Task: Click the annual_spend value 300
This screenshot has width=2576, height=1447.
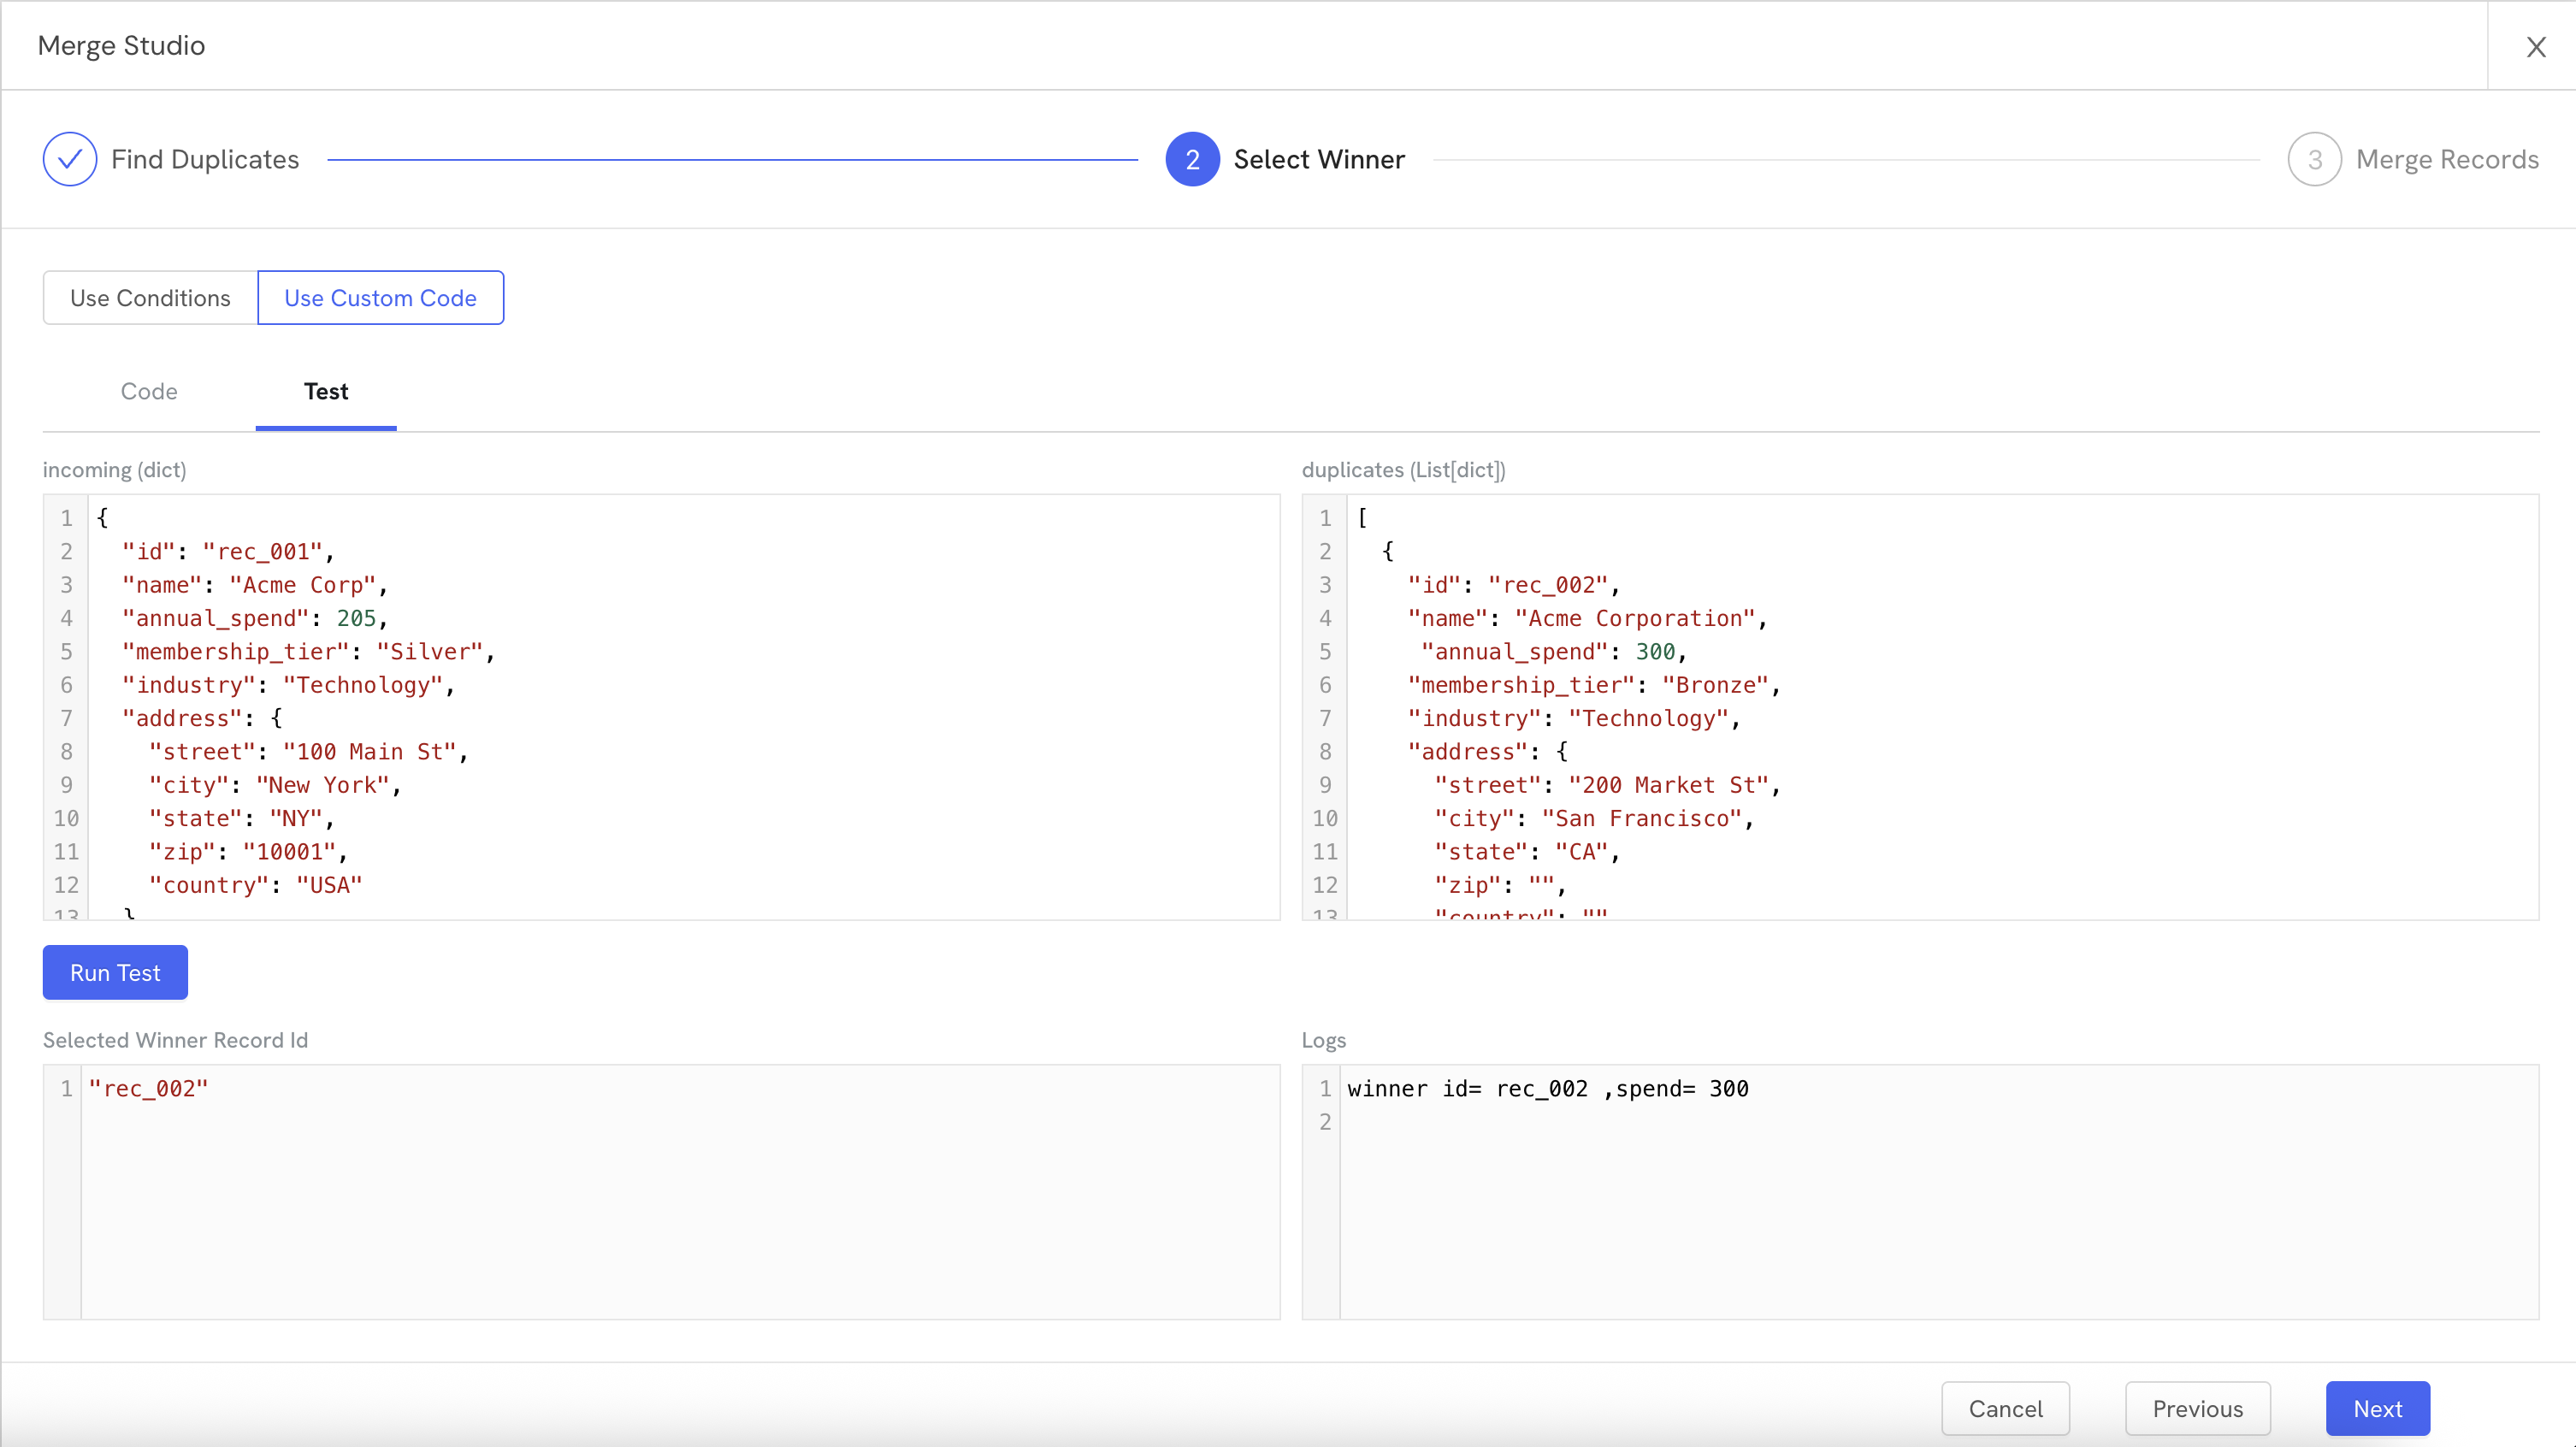Action: (1655, 652)
